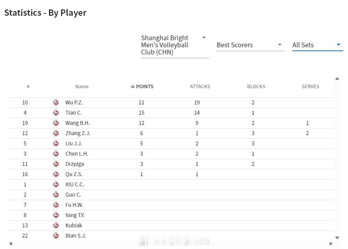The height and width of the screenshot is (249, 348).
Task: Click the team logo beside Bian S.J.
Action: tap(56, 236)
